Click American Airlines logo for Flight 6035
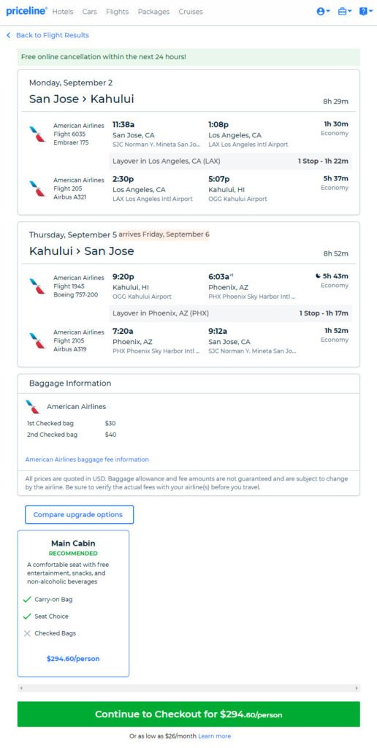The width and height of the screenshot is (377, 748). click(37, 134)
